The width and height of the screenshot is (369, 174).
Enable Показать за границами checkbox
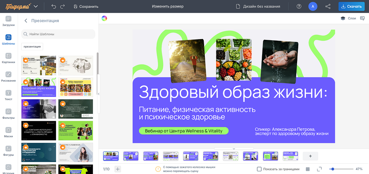259,169
